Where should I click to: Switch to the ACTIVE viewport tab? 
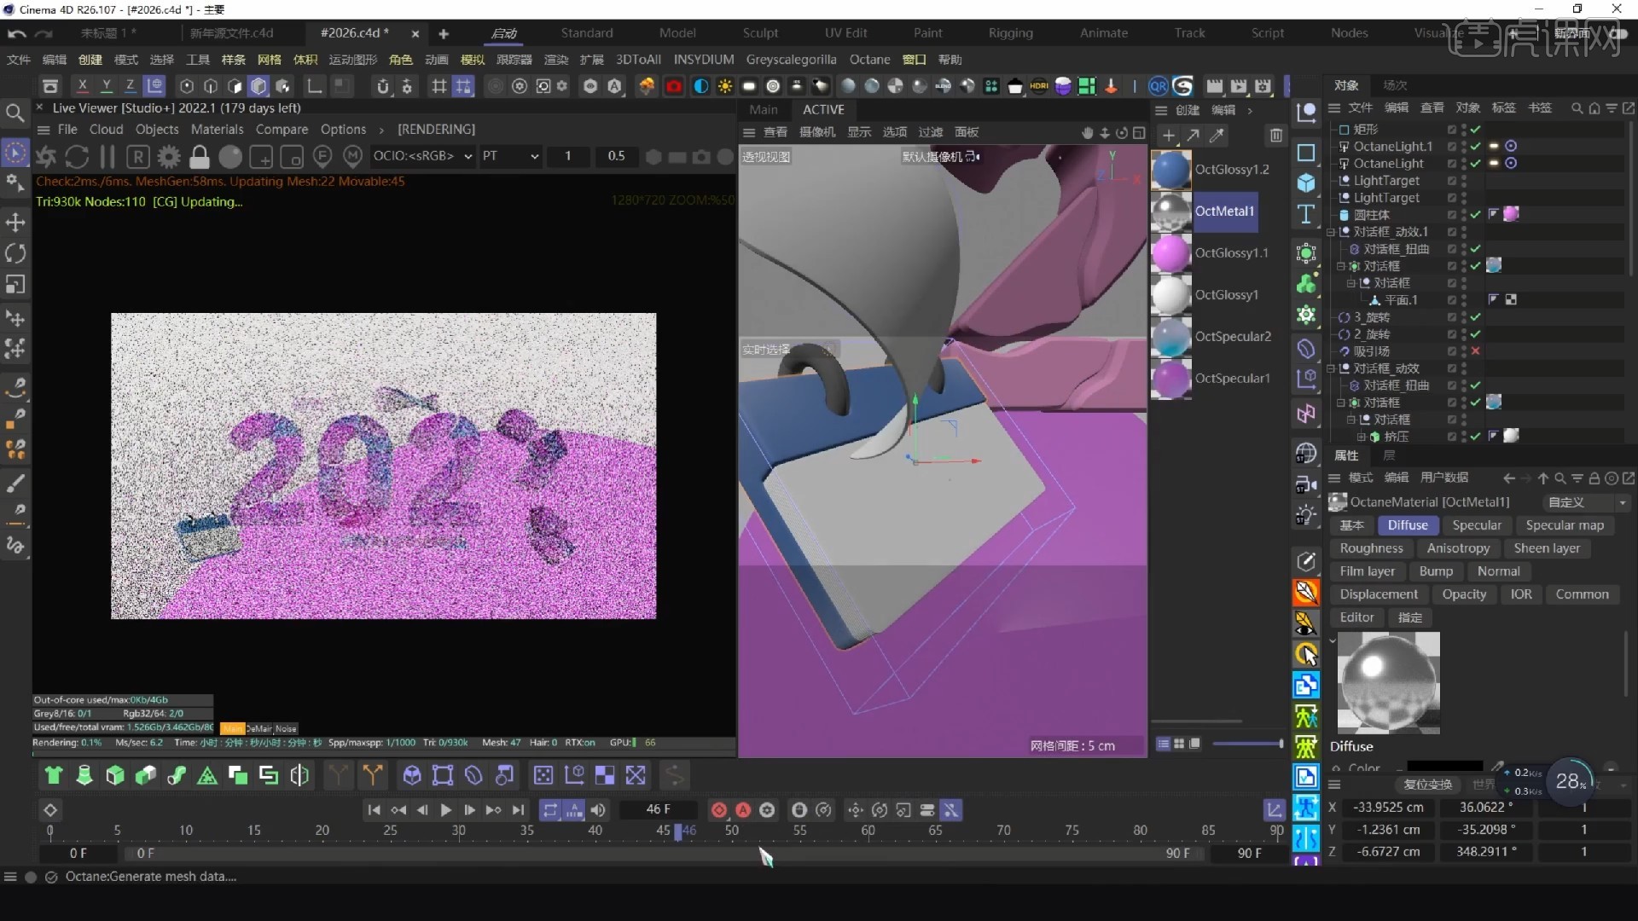click(x=823, y=110)
